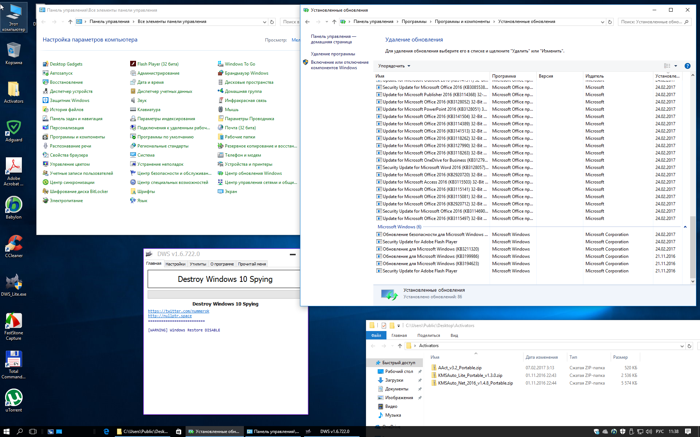Screen dimensions: 700x437
Task: Go up one level in Installed Updates
Action: 334,22
